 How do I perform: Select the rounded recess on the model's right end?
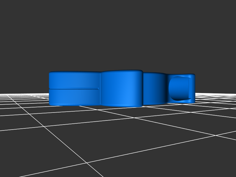click(179, 88)
